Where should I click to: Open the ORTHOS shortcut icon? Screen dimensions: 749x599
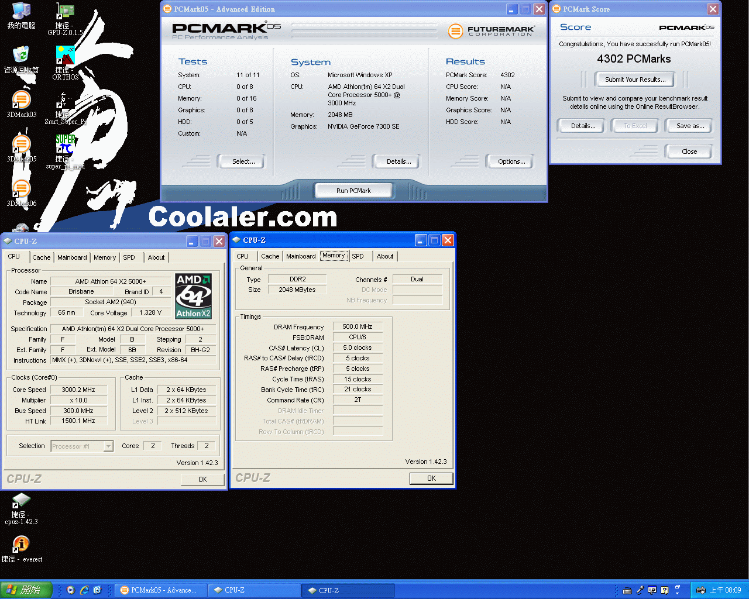point(65,63)
